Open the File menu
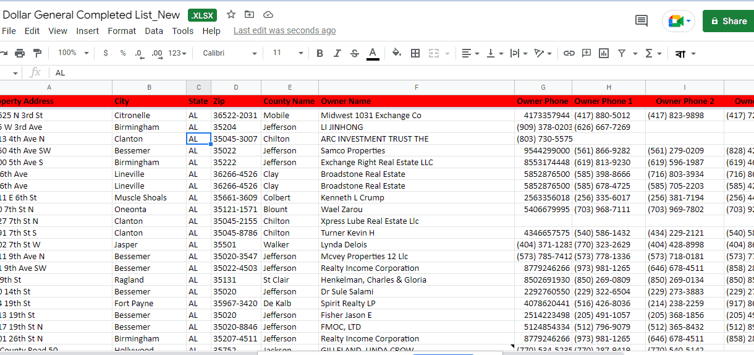754x355 pixels. tap(9, 31)
